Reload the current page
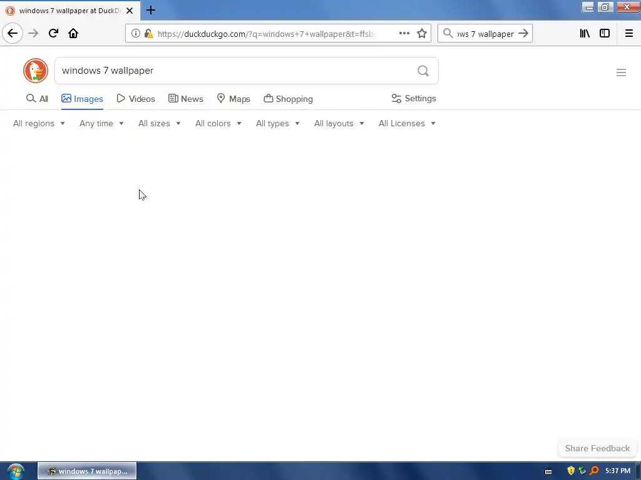The image size is (641, 480). [x=53, y=34]
